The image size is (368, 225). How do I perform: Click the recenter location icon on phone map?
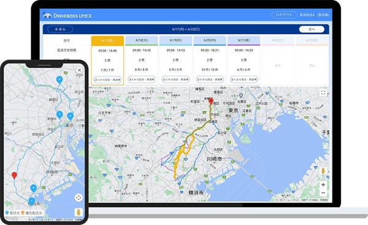pyautogui.click(x=79, y=197)
